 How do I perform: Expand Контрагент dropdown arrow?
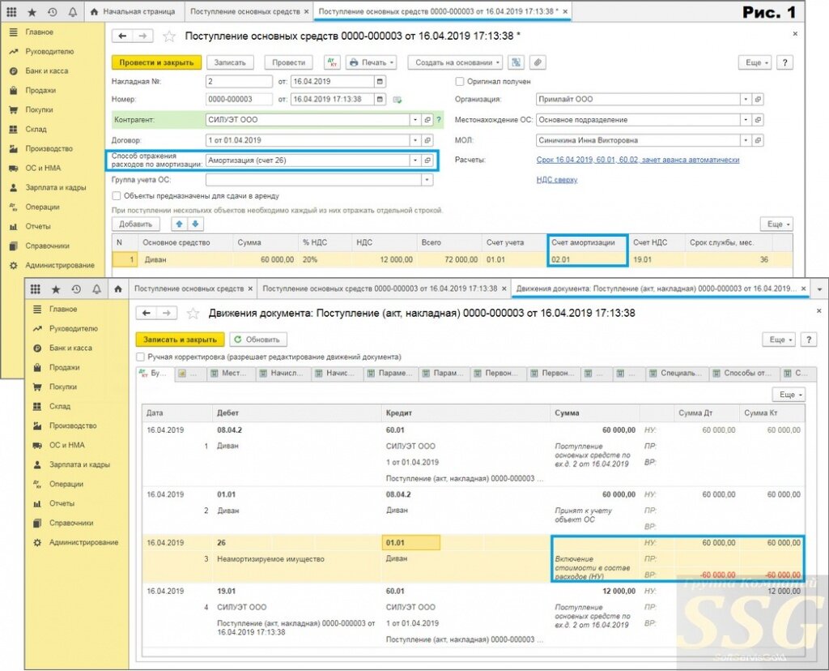coord(415,120)
